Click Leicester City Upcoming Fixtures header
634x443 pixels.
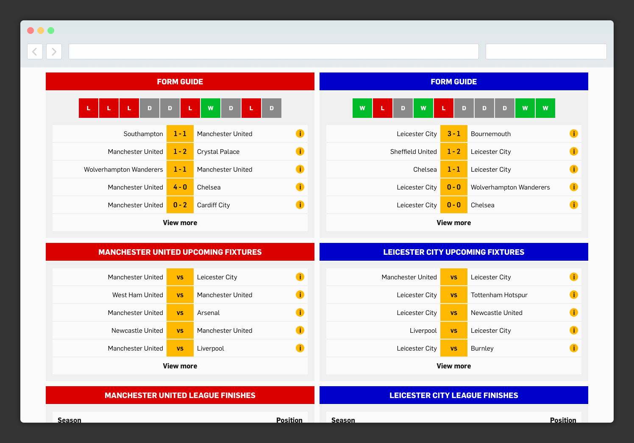click(454, 252)
